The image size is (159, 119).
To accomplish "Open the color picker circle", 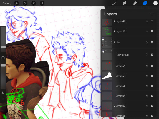I will [x=155, y=3].
